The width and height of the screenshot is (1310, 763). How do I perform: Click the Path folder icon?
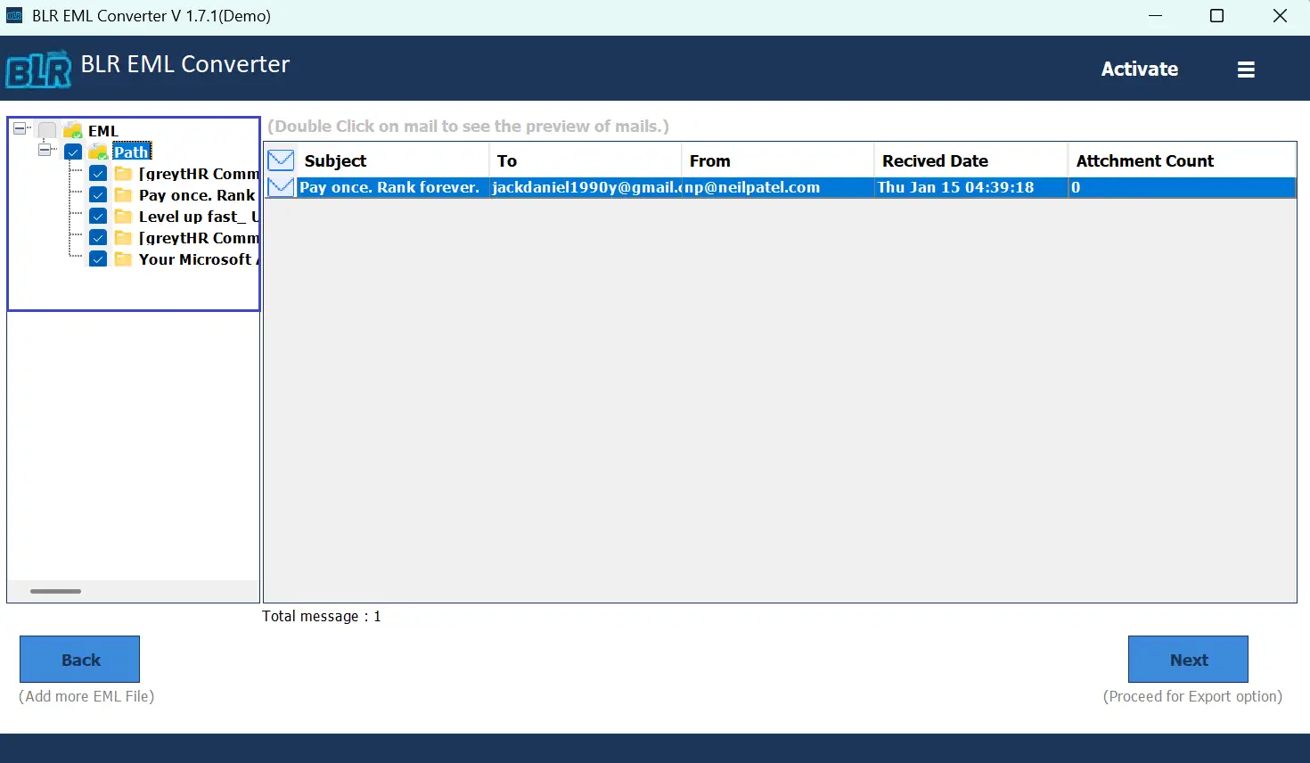click(98, 152)
